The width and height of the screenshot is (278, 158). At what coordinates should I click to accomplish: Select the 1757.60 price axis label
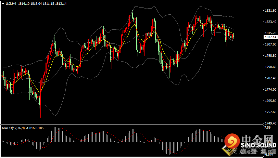(x=271, y=112)
